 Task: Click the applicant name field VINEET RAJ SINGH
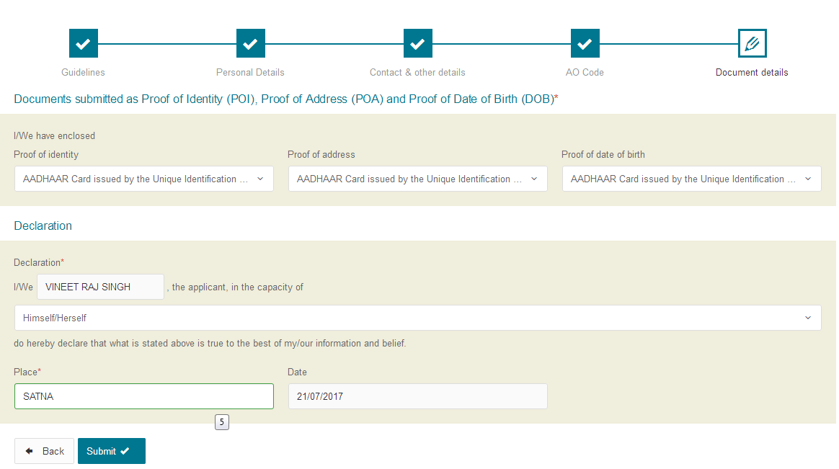pyautogui.click(x=100, y=287)
